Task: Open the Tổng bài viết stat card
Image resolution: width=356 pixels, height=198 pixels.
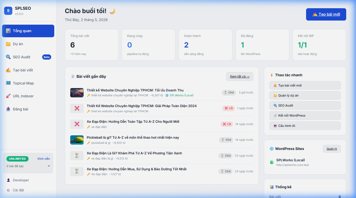Action: click(x=92, y=45)
